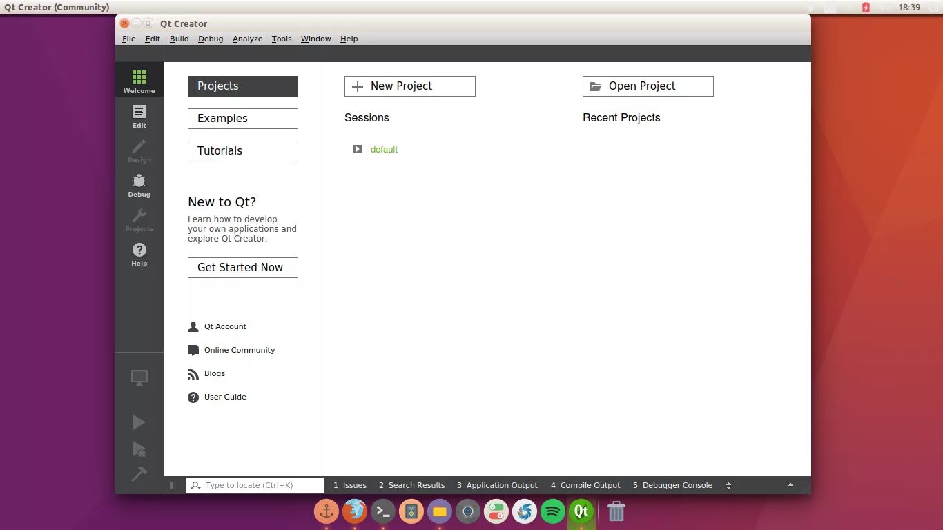Viewport: 943px width, 530px height.
Task: Open the Analyze menu
Action: (247, 39)
